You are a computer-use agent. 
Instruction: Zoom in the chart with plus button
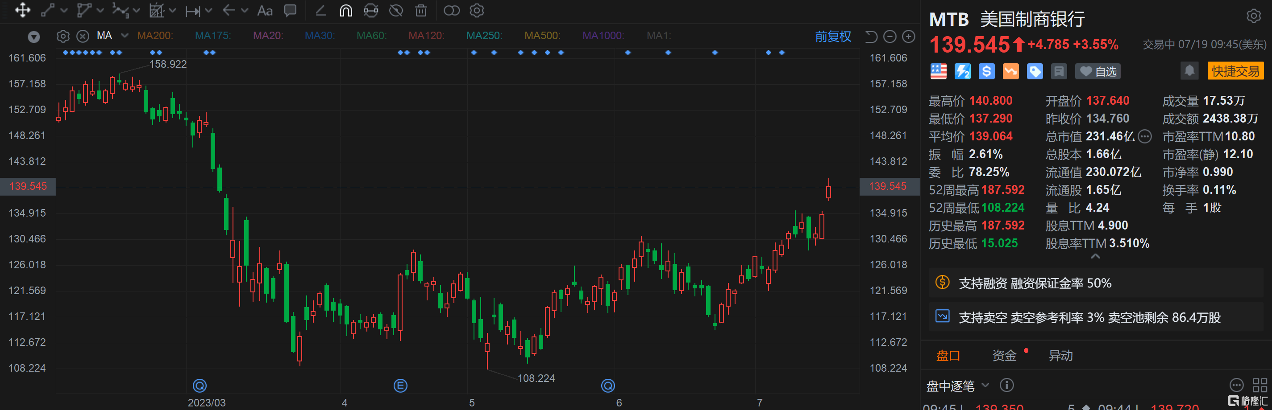tap(908, 37)
